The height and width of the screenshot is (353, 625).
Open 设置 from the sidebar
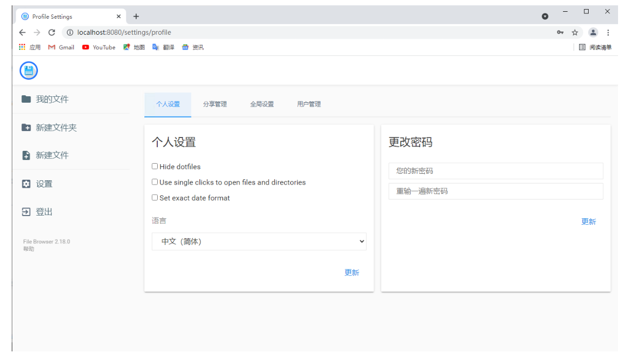(x=42, y=183)
